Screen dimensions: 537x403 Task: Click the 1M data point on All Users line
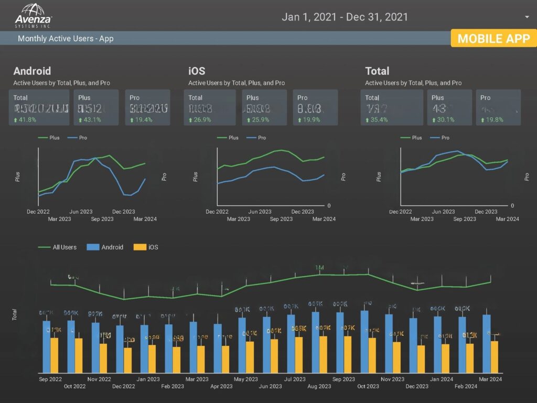[319, 275]
